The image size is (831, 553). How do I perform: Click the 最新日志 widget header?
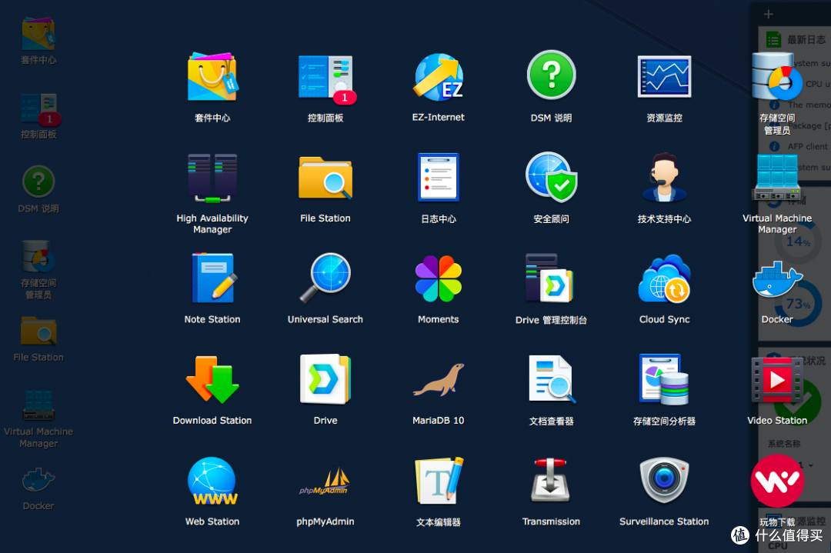click(x=794, y=39)
